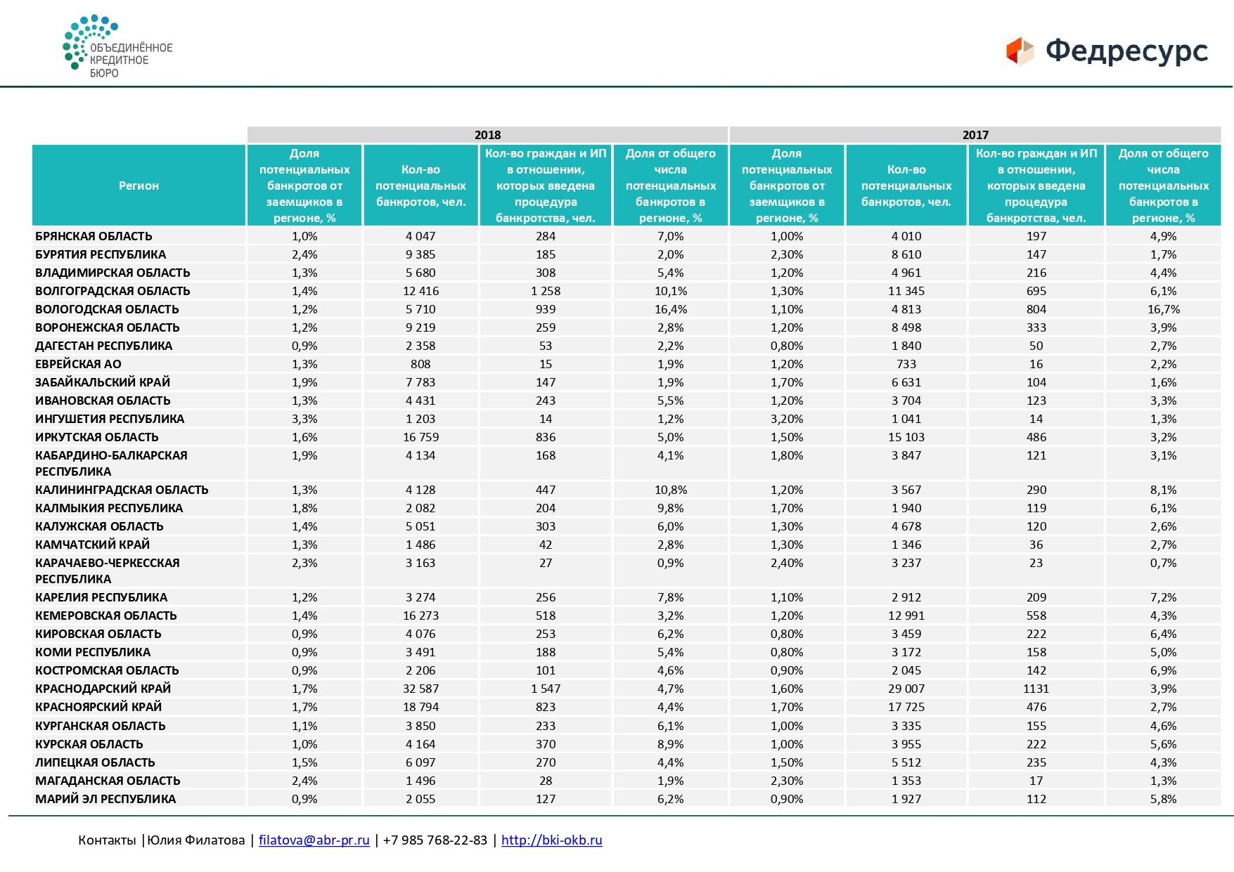1234x872 pixels.
Task: Select the ИРКУТСКАЯ ОБЛАСТЬ row label
Action: [97, 437]
